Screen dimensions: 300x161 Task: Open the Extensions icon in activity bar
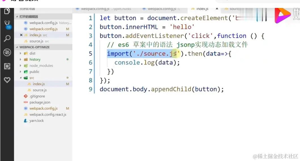click(x=7, y=66)
